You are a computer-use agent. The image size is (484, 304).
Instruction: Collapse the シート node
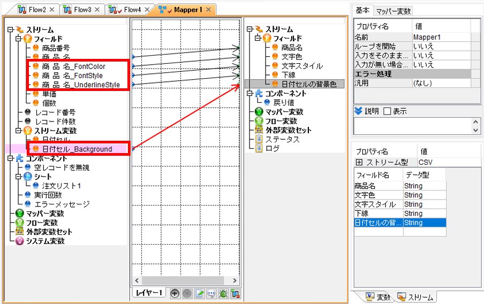[x=19, y=177]
